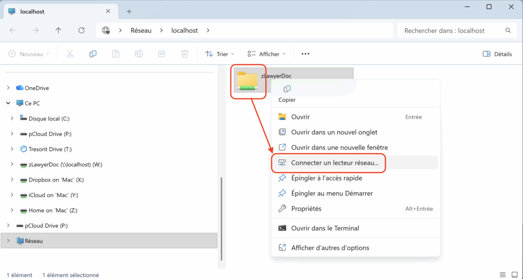Select Connecter un lecteur réseau menu entry
The width and height of the screenshot is (523, 279).
pos(335,163)
